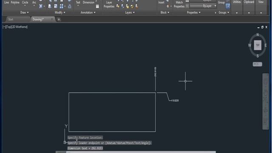Click the Text tool

tap(78, 3)
